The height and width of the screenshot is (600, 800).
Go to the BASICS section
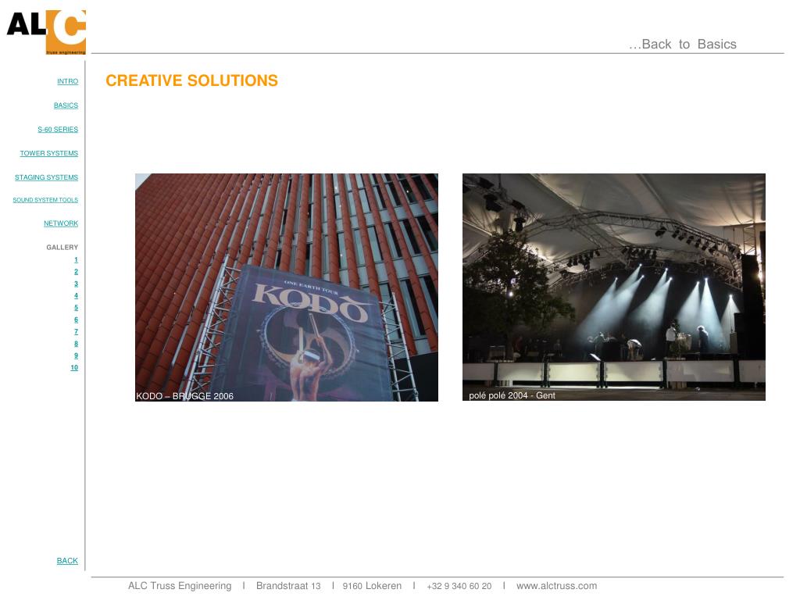[x=66, y=105]
